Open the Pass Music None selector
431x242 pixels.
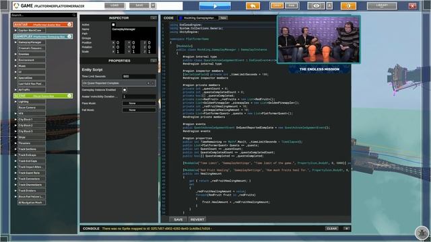(x=139, y=103)
